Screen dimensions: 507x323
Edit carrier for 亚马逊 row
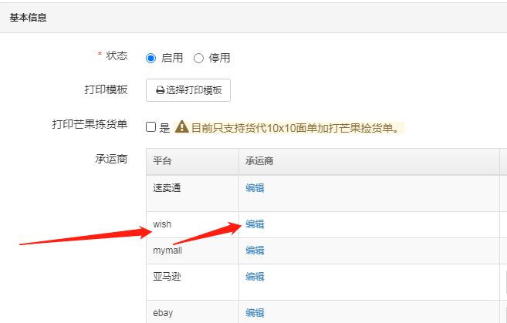click(255, 277)
